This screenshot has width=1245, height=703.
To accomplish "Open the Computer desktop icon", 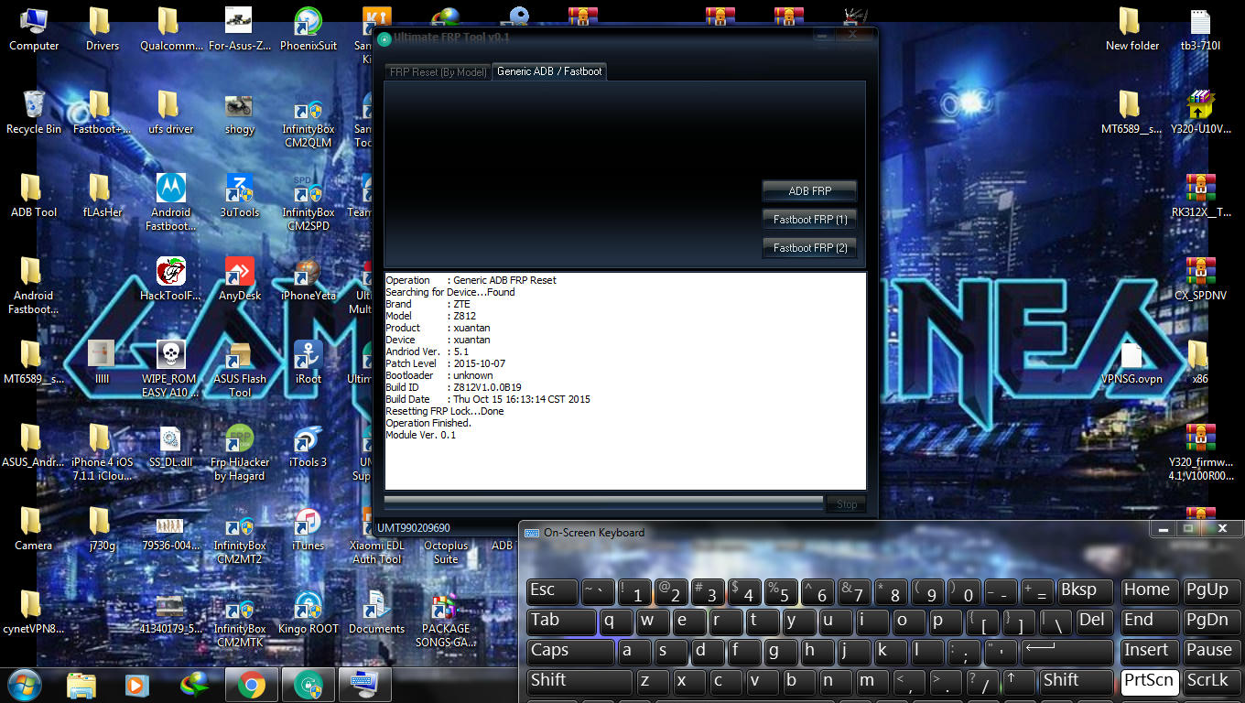I will click(x=34, y=29).
